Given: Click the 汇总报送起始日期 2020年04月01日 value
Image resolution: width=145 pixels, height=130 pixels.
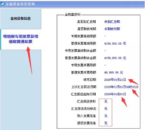Looking at the screenshot, I should [x=115, y=94].
